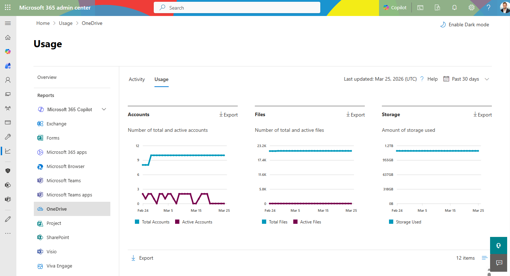This screenshot has width=510, height=276.
Task: Open the Service health shield icon
Action: click(7, 171)
